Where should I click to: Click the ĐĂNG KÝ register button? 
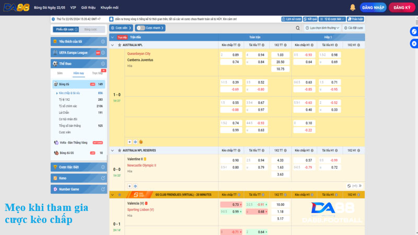[402, 7]
